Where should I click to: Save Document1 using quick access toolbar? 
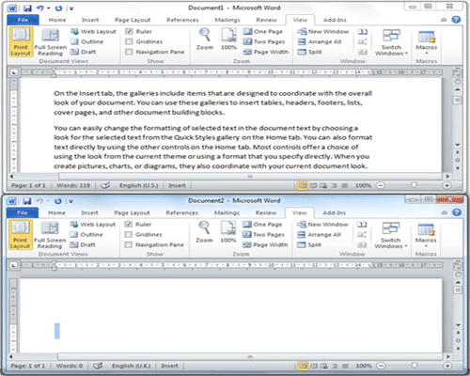tap(27, 8)
